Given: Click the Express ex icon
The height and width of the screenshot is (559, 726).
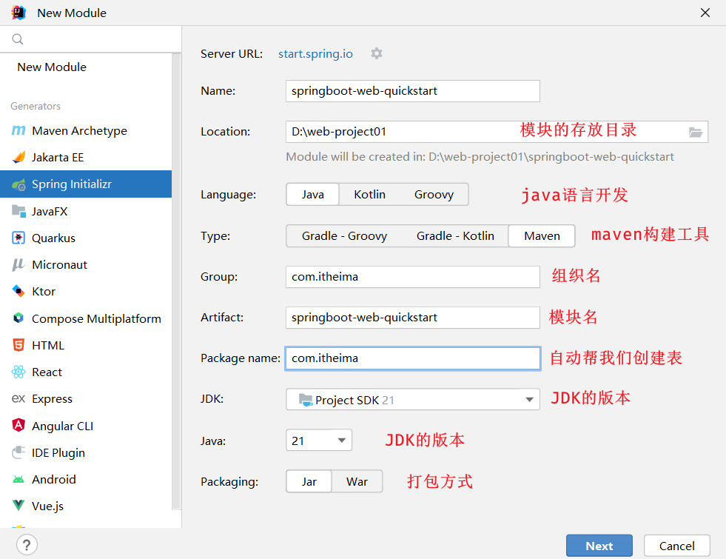Looking at the screenshot, I should (x=19, y=399).
